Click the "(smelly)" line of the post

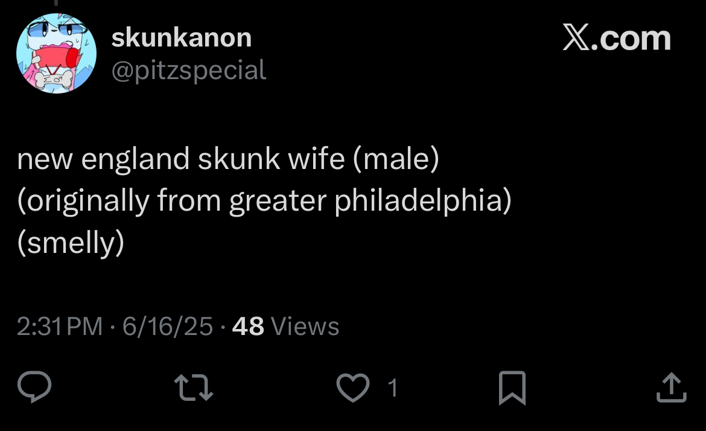point(71,243)
